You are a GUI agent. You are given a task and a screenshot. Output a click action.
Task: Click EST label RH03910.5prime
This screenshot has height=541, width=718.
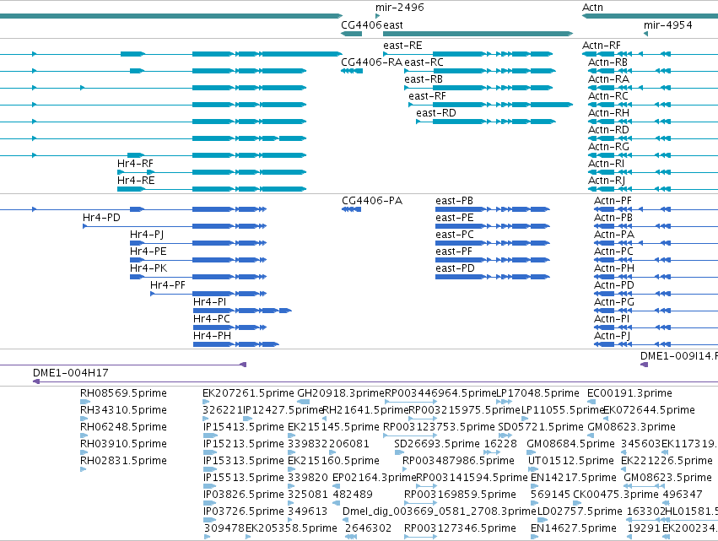123,444
